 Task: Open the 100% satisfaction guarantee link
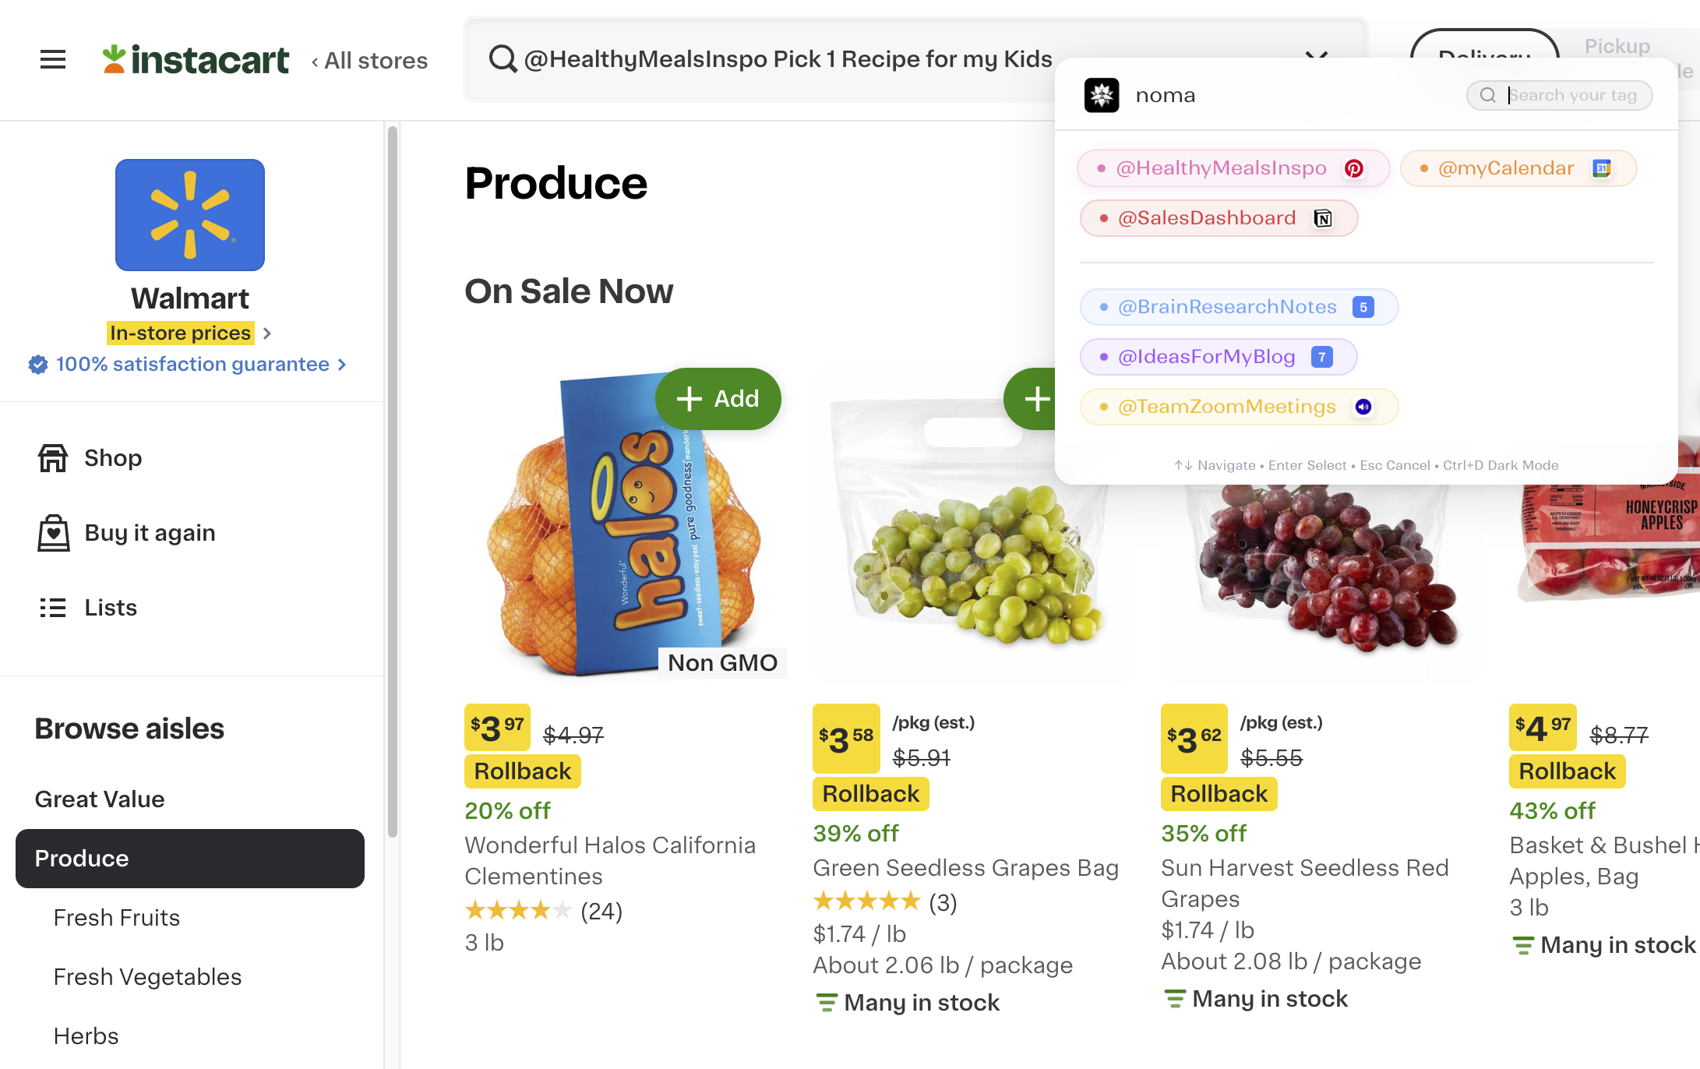tap(192, 365)
